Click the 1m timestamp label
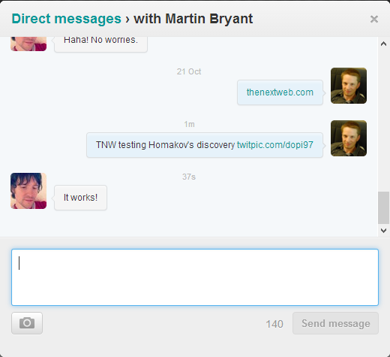 tap(189, 124)
